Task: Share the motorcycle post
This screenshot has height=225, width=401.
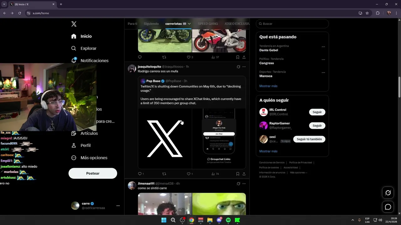Action: point(244,57)
